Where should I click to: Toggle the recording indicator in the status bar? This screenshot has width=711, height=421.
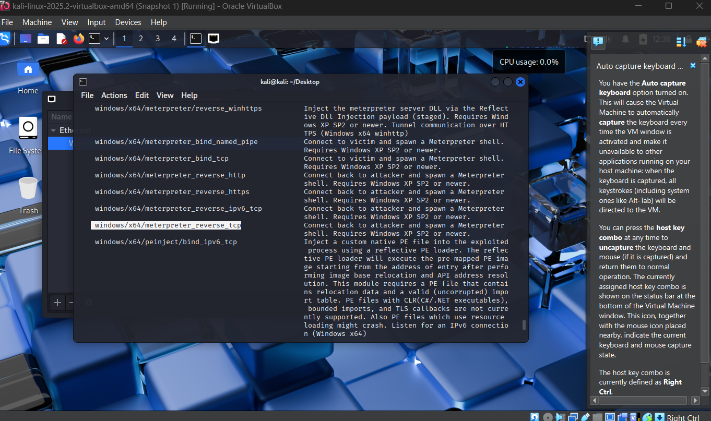[623, 417]
